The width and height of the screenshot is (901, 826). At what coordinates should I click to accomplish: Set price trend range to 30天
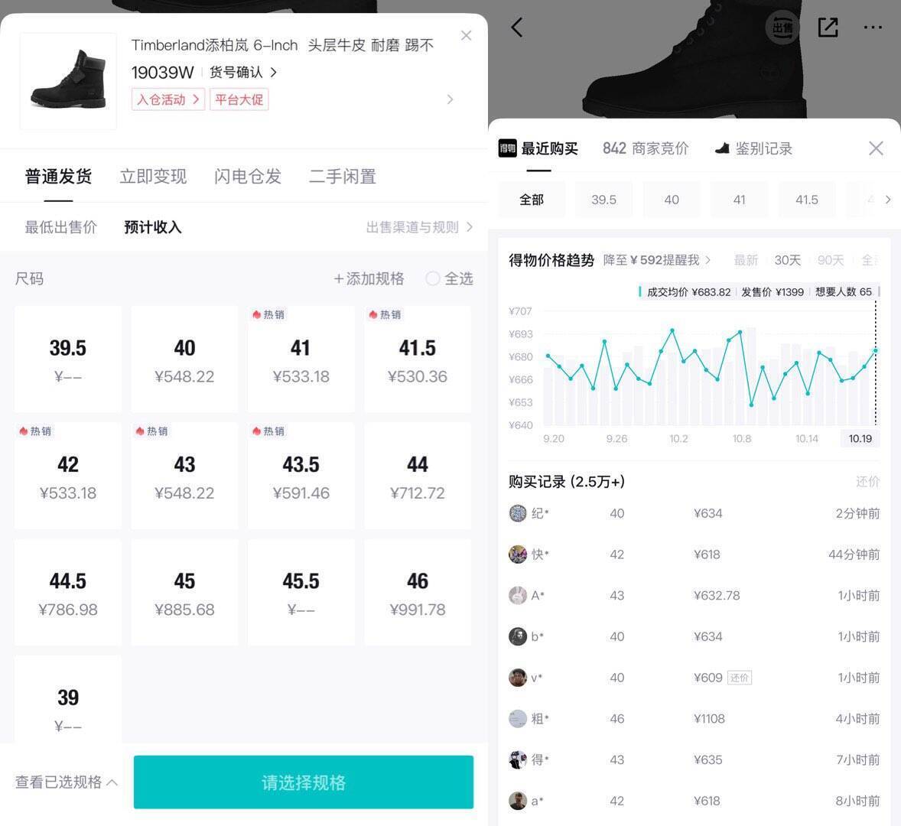787,260
